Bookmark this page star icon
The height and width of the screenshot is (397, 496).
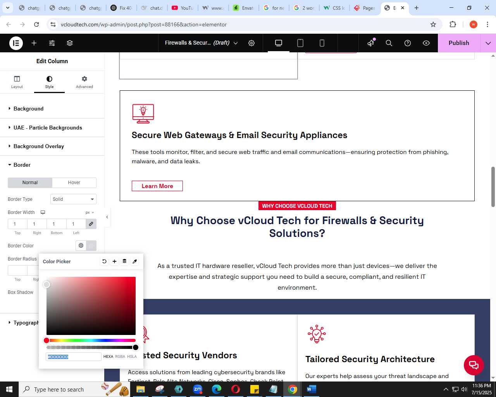433,24
